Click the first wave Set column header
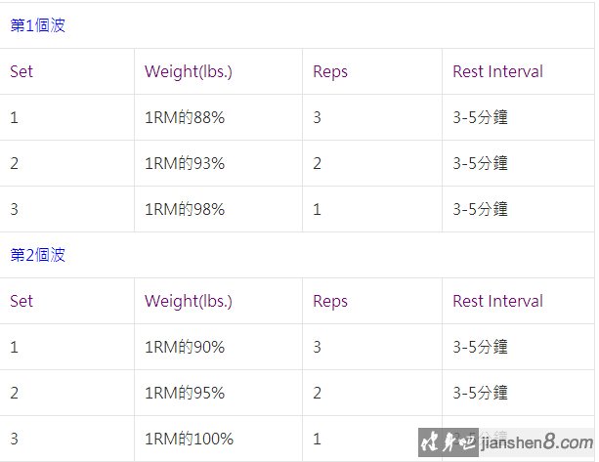This screenshot has width=599, height=462. [21, 71]
